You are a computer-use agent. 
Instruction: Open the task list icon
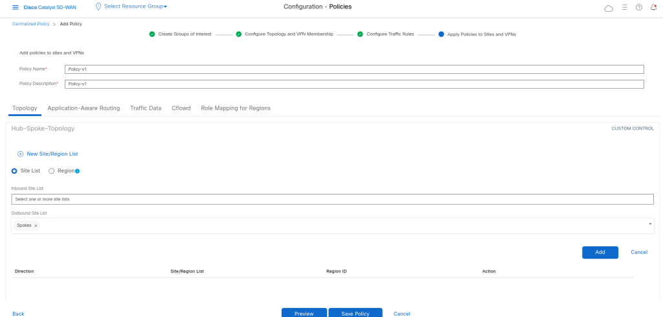624,7
